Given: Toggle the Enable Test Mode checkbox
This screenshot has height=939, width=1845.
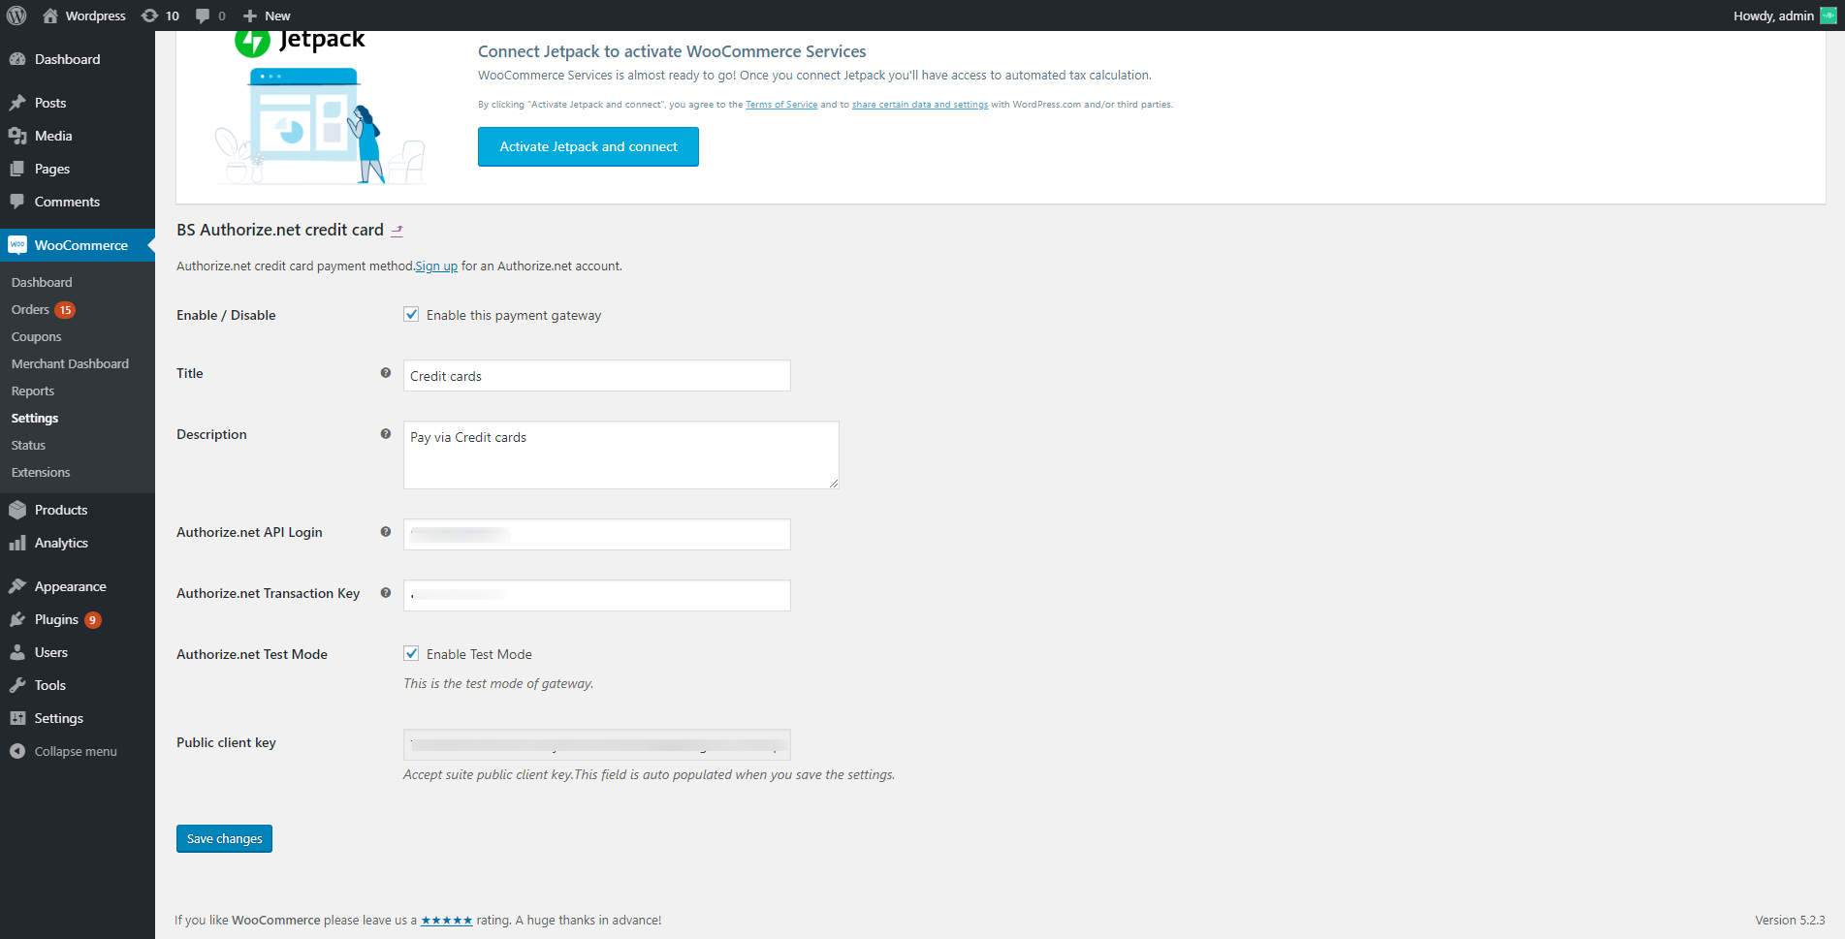Looking at the screenshot, I should click(x=412, y=654).
